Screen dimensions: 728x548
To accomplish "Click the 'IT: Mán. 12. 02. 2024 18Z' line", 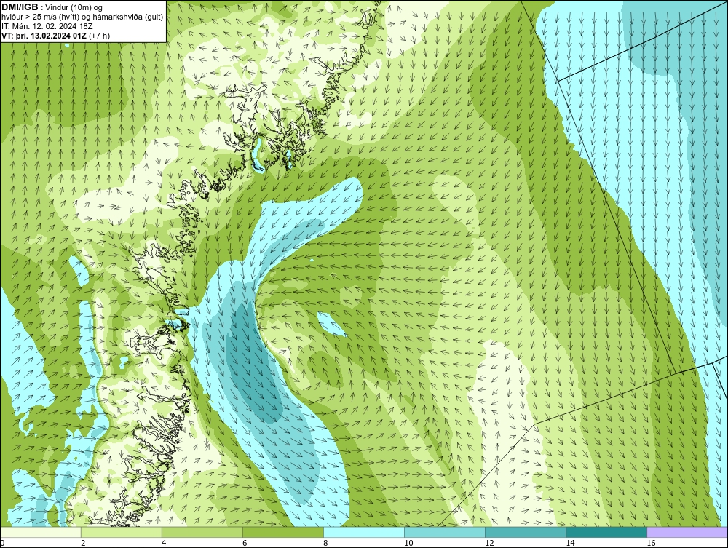I will pyautogui.click(x=47, y=26).
